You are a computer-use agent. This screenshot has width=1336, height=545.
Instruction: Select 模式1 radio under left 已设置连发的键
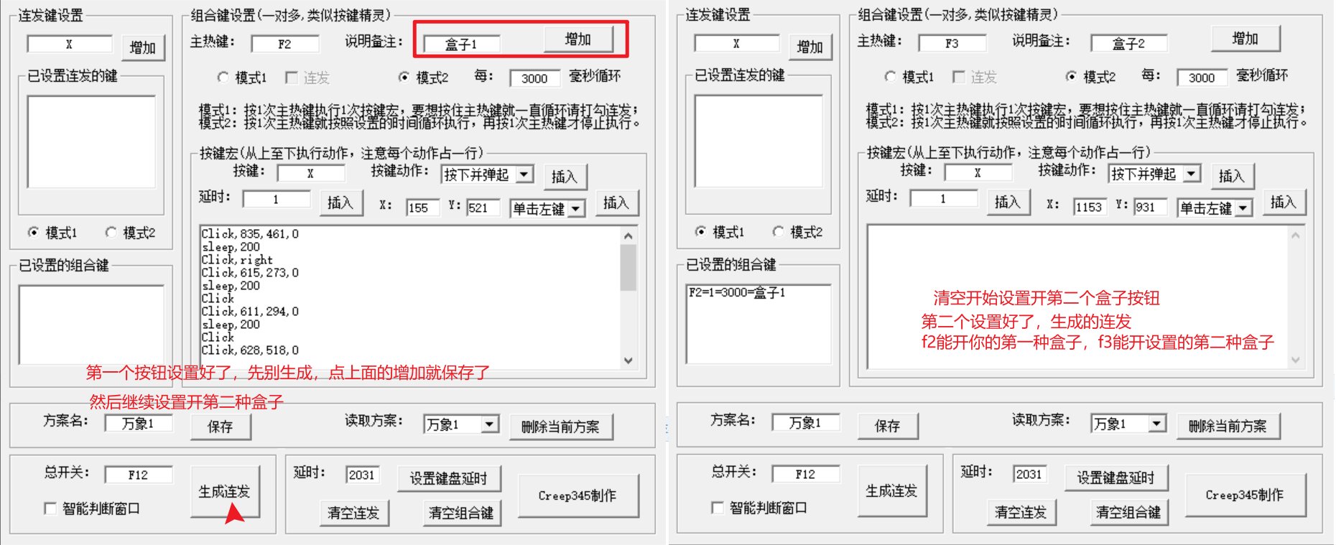pos(34,232)
